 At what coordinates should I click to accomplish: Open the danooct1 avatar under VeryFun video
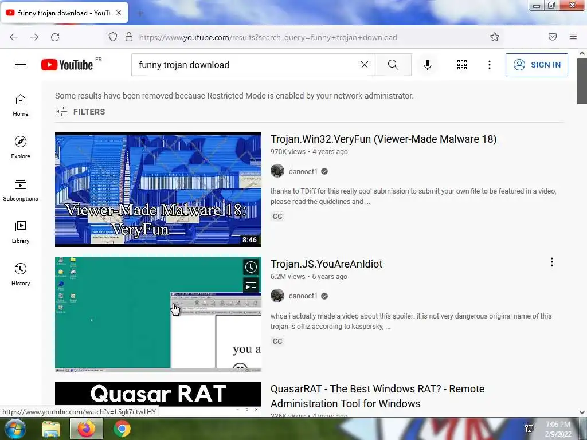(x=277, y=171)
